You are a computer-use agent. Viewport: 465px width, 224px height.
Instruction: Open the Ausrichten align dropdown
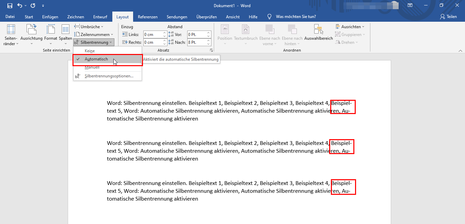click(x=350, y=26)
